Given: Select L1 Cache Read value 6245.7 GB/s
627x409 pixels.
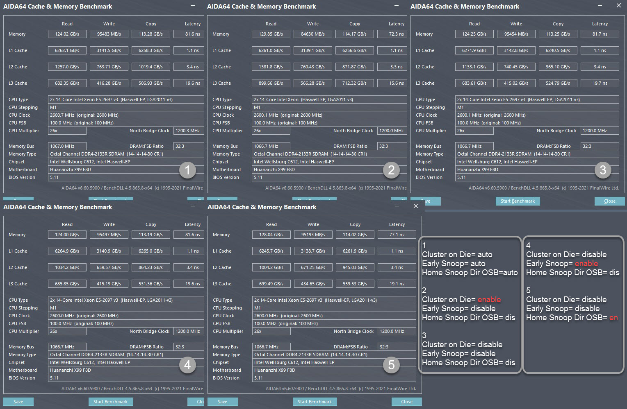Looking at the screenshot, I should pos(271,251).
